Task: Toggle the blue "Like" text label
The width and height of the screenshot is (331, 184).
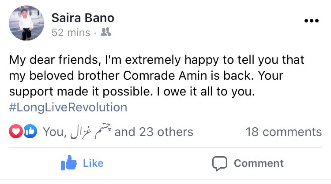Action: pos(93,163)
